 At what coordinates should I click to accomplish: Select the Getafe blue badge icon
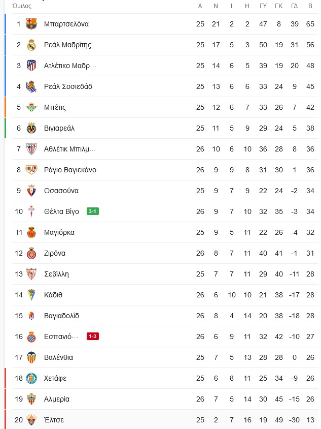coord(31,378)
